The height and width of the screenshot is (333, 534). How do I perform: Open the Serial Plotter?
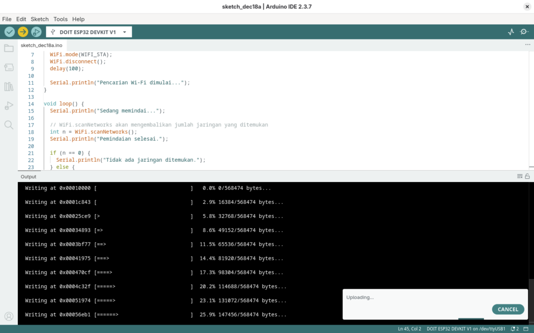511,32
